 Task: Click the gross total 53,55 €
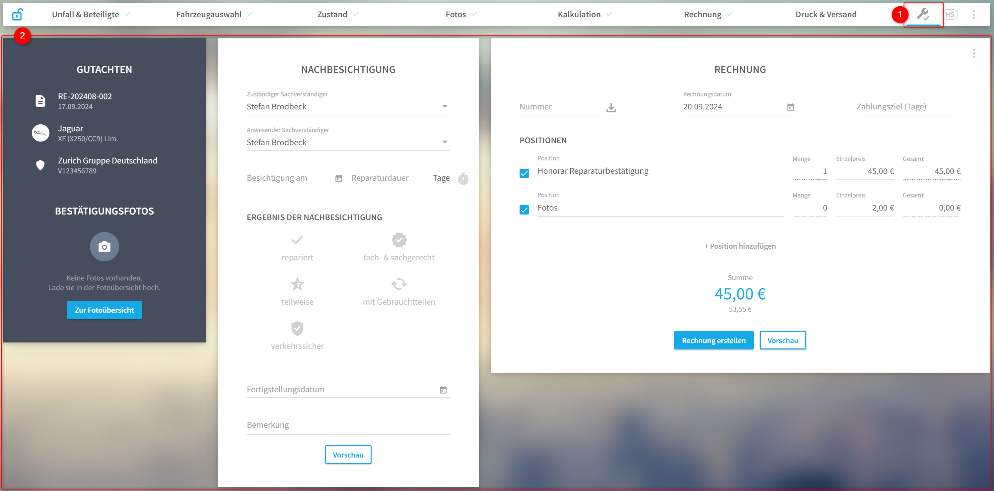740,309
